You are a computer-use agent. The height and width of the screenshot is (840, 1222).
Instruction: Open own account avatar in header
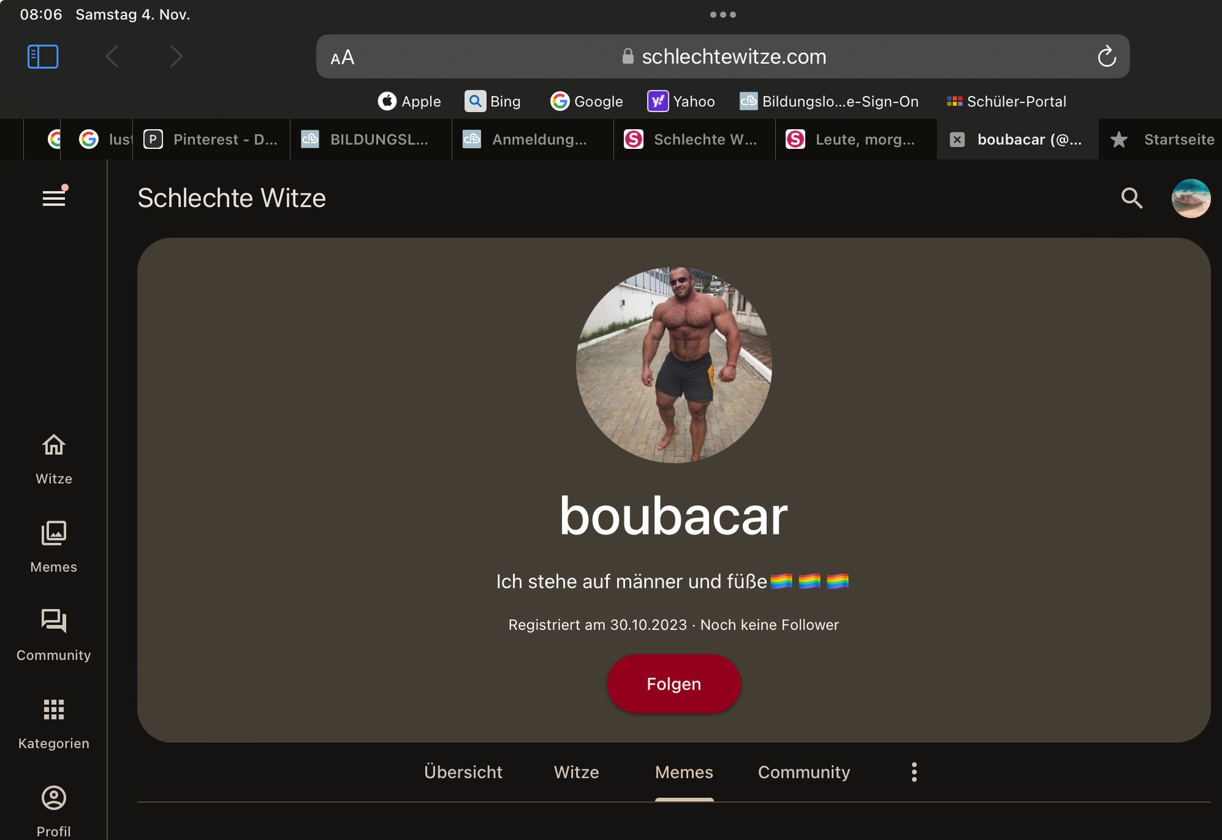[1190, 199]
